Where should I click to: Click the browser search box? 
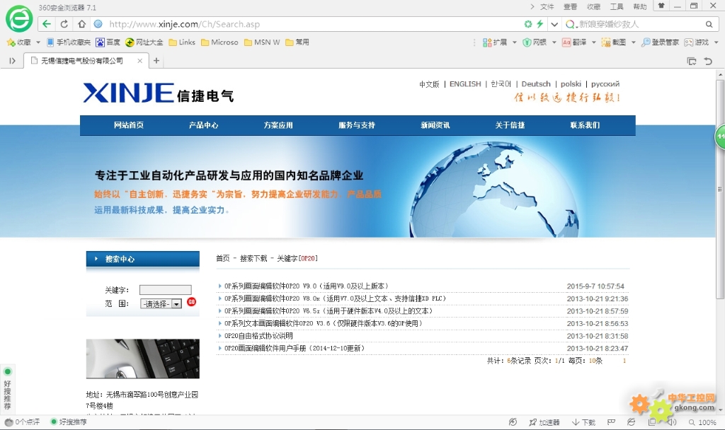click(639, 24)
